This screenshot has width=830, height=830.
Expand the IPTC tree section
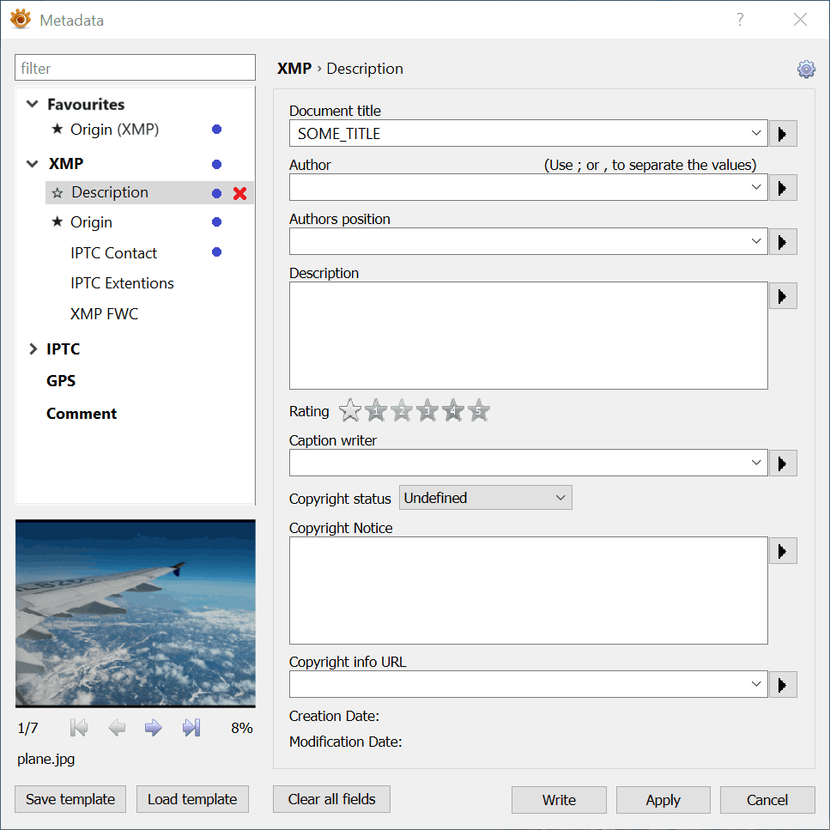click(x=33, y=349)
